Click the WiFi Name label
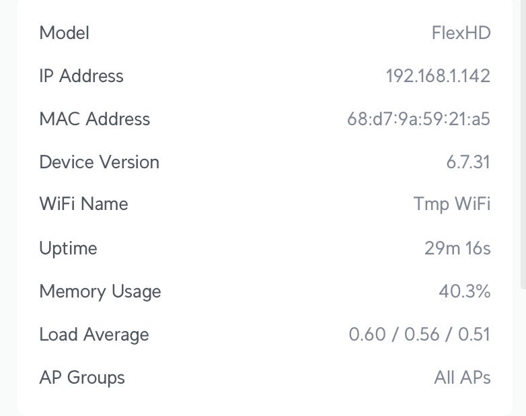Viewport: 526px width, 416px height. coord(83,204)
